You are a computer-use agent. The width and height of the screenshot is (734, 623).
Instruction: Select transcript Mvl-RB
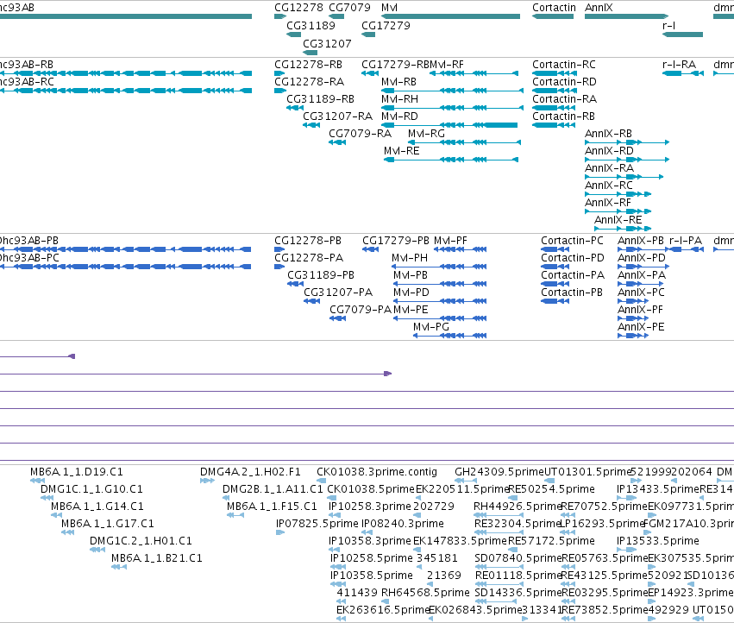(x=452, y=91)
